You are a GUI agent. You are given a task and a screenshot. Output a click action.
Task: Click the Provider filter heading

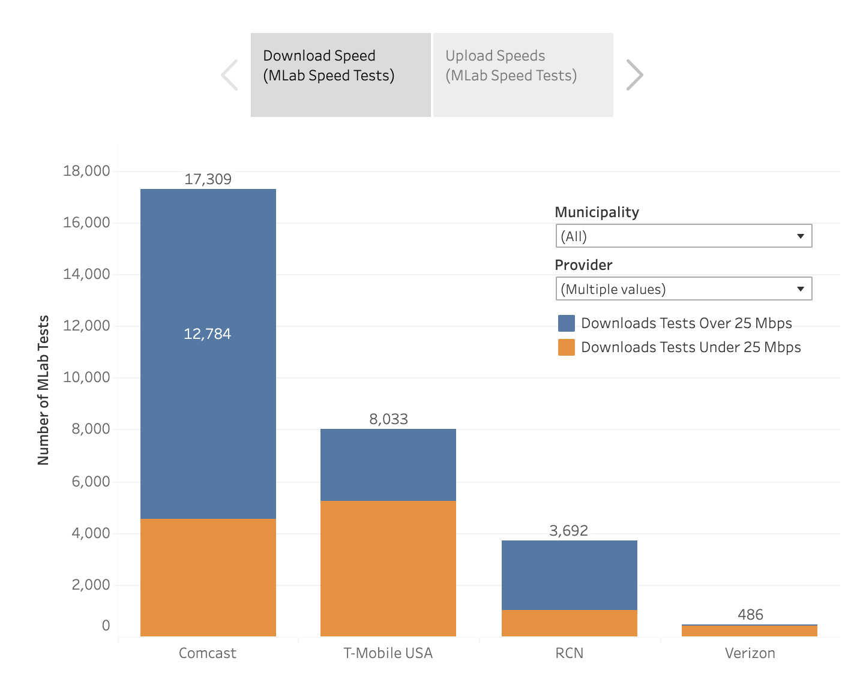pyautogui.click(x=584, y=265)
